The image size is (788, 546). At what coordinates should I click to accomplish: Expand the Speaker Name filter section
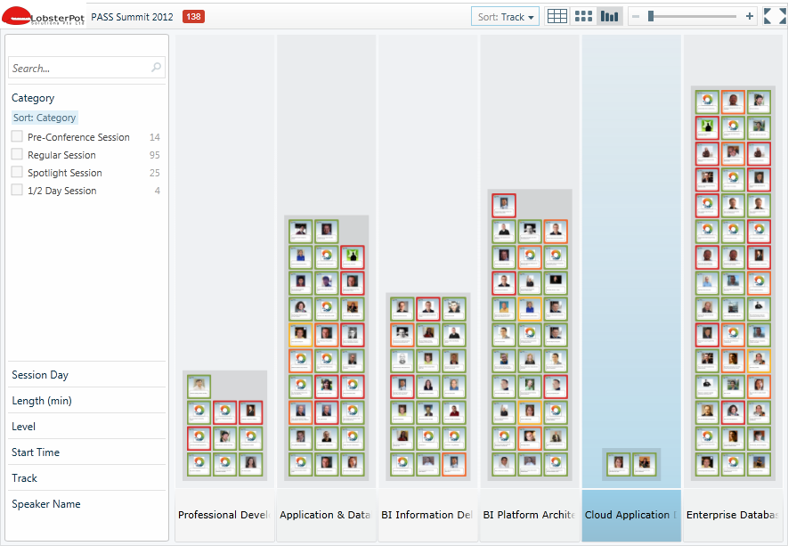pos(46,504)
